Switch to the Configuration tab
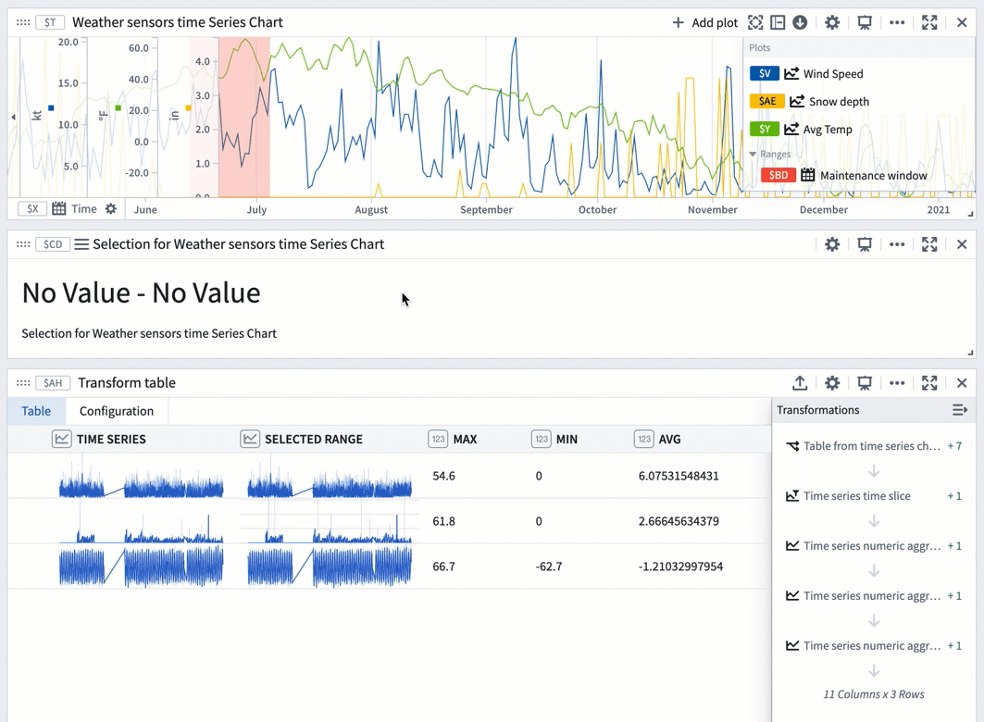 (117, 411)
